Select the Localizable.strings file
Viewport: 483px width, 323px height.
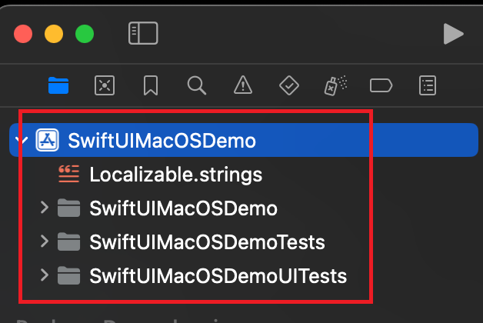[x=175, y=175]
